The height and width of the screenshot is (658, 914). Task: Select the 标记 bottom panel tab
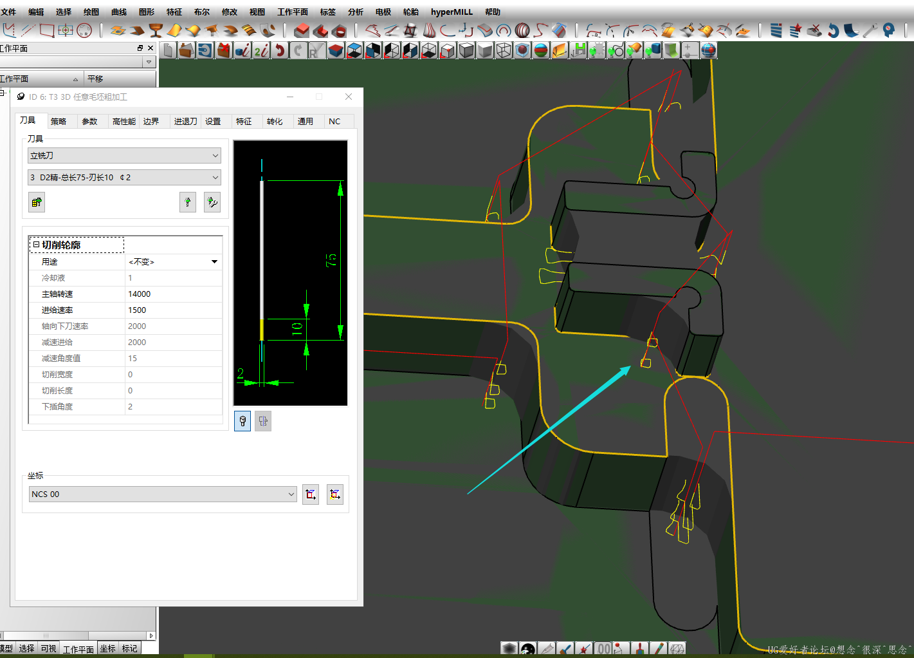coord(129,648)
